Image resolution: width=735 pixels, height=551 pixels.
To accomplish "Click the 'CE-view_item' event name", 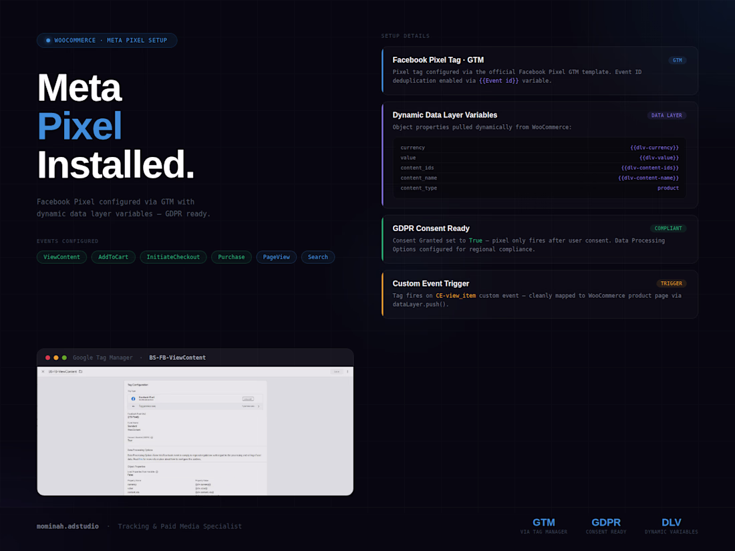I will (x=456, y=296).
